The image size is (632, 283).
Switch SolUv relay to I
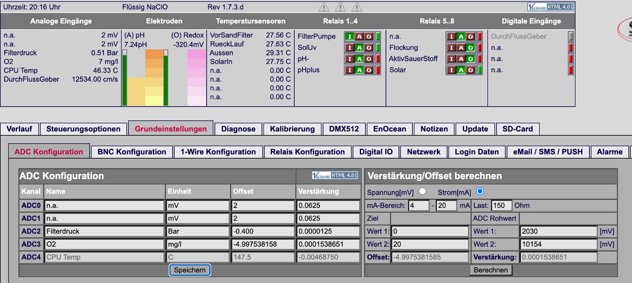tap(350, 48)
